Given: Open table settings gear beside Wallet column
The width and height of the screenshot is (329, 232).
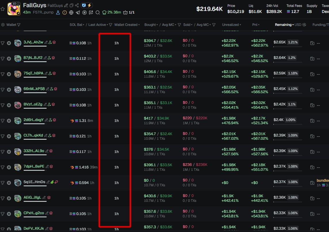Looking at the screenshot, I should 3,25.
